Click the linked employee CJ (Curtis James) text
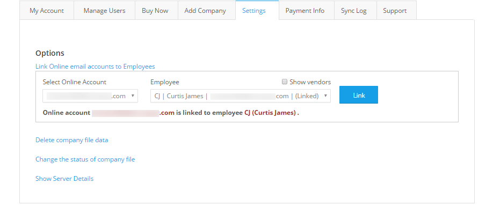 [x=270, y=113]
